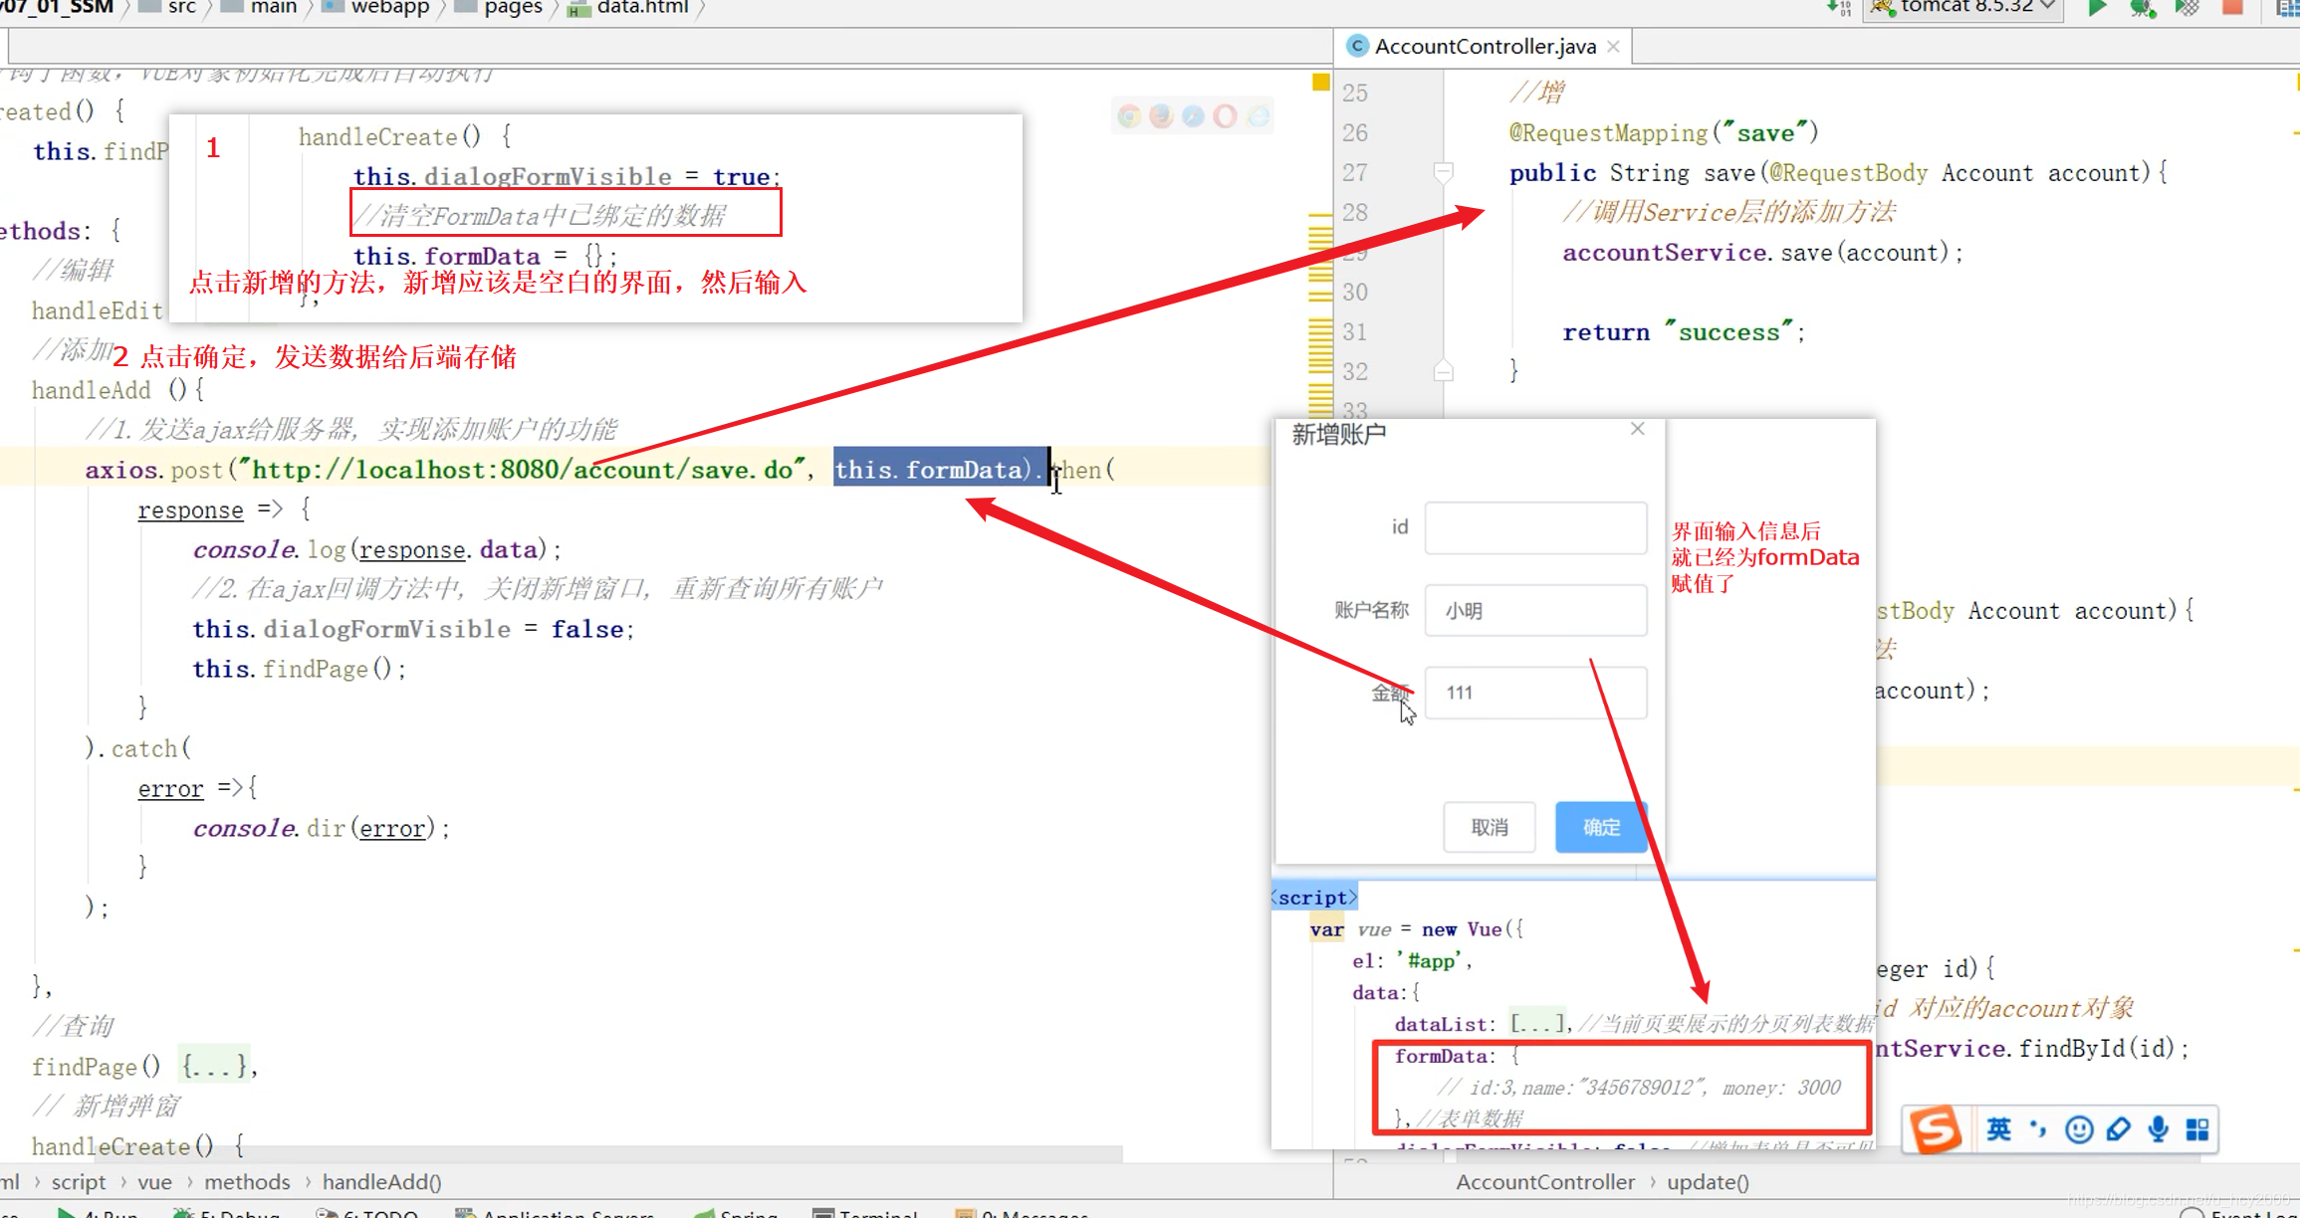2300x1218 pixels.
Task: Click the data.html breadcrumb in path bar
Action: (630, 8)
